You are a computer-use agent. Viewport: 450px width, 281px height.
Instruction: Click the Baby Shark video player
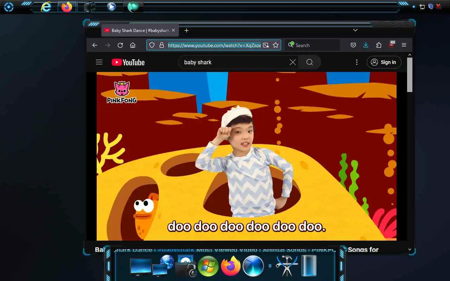246,156
